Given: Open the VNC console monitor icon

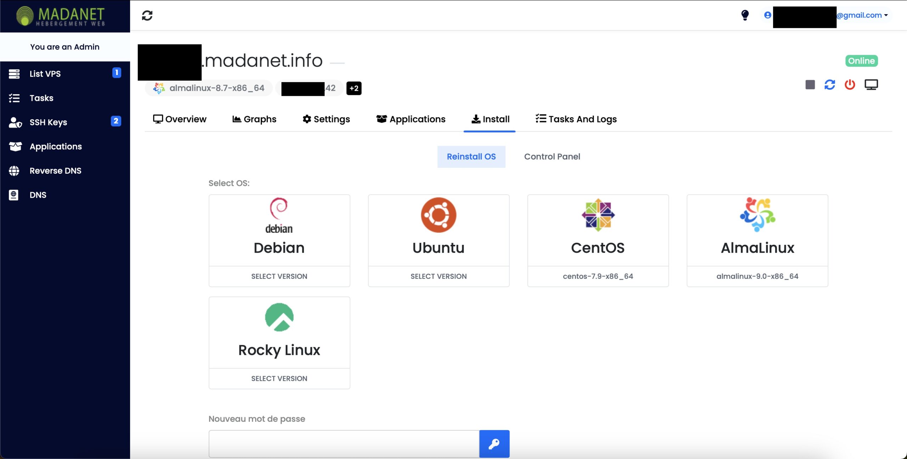Looking at the screenshot, I should tap(871, 85).
